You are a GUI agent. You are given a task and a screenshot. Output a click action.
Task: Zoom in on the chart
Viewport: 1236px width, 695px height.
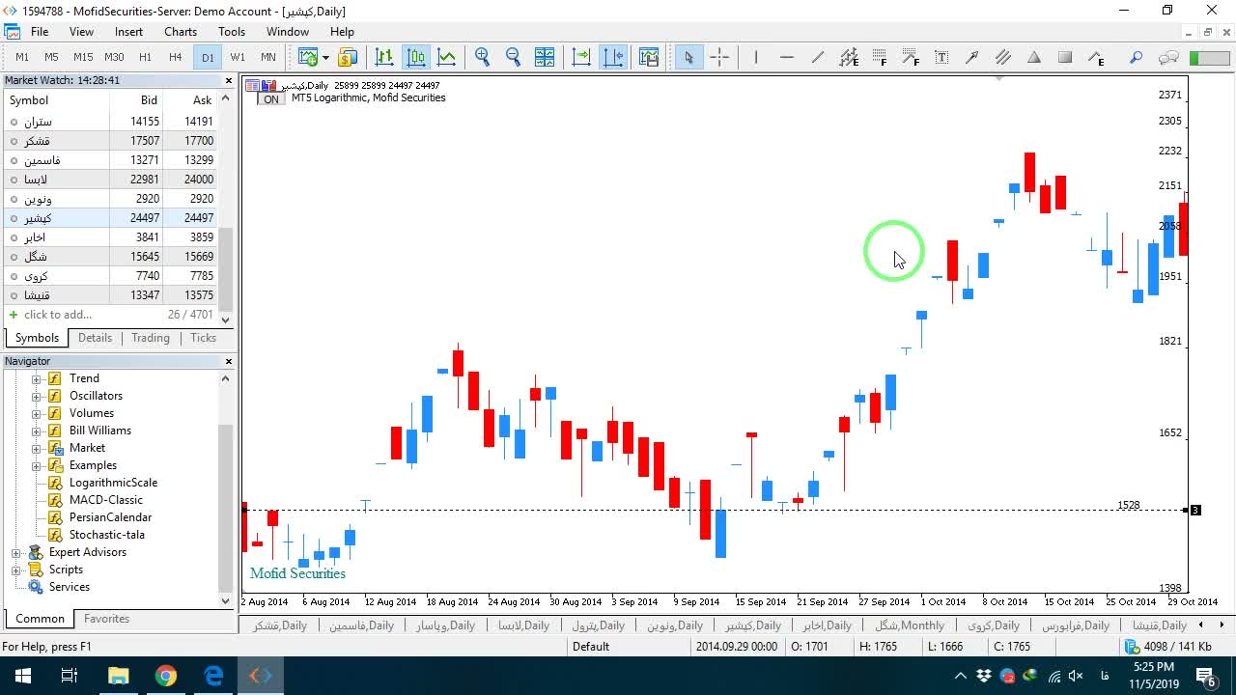483,57
